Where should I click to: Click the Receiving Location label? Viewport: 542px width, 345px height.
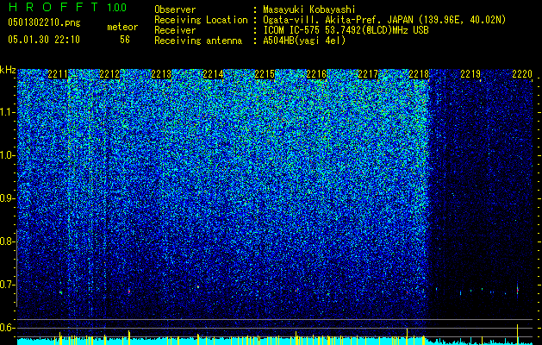(201, 20)
